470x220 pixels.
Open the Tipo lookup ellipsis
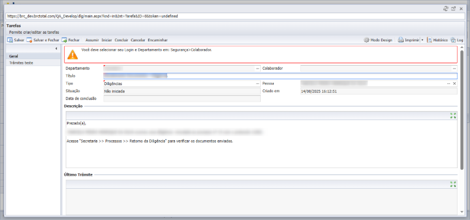pos(257,84)
